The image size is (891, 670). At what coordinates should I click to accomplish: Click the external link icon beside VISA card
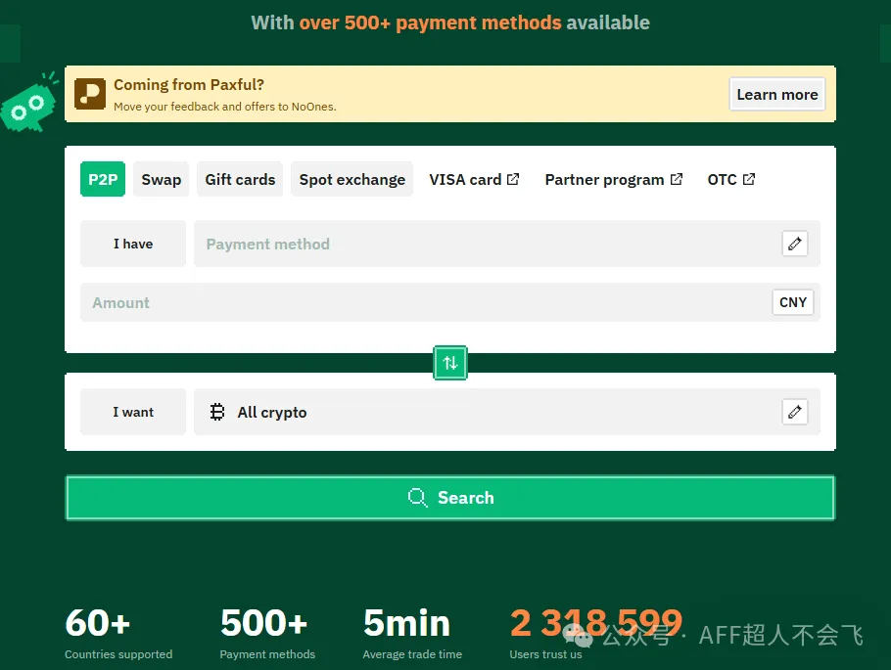(513, 179)
